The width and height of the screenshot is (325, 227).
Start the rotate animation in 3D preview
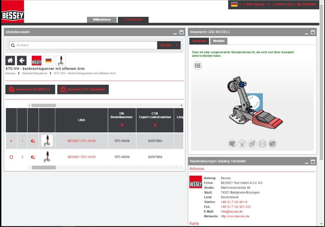[x=242, y=144]
